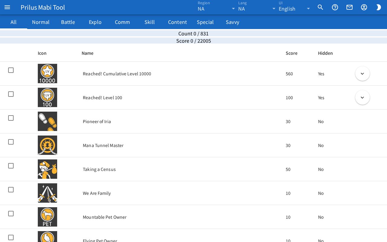Tick the Pioneer of Iria checkbox

click(11, 118)
